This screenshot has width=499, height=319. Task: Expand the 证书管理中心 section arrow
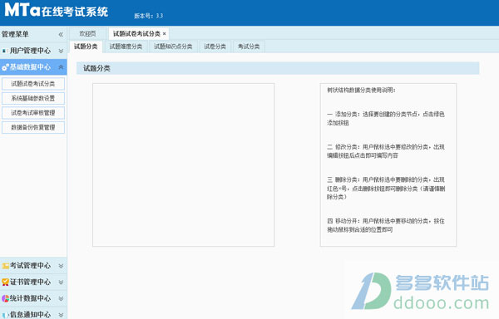(x=61, y=282)
